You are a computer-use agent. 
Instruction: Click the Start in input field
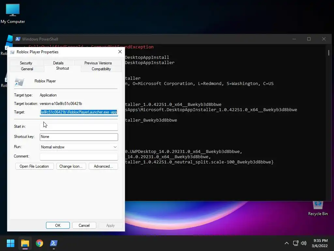coord(79,126)
